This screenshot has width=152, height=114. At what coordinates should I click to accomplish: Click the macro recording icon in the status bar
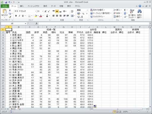[11, 112]
